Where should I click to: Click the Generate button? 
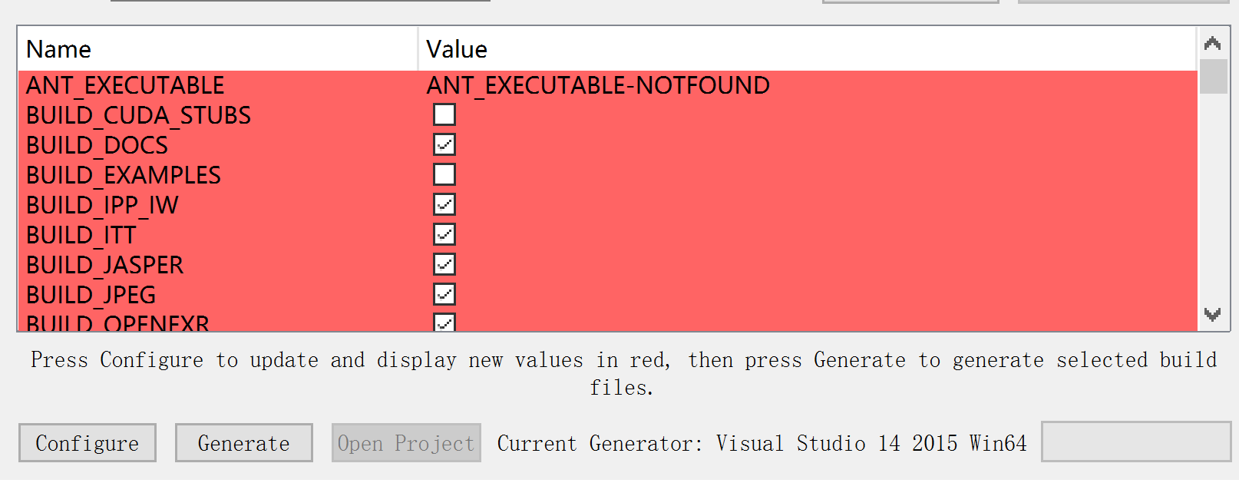point(244,443)
